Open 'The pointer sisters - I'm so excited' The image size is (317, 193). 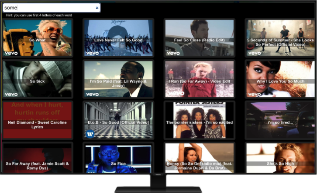(200, 120)
